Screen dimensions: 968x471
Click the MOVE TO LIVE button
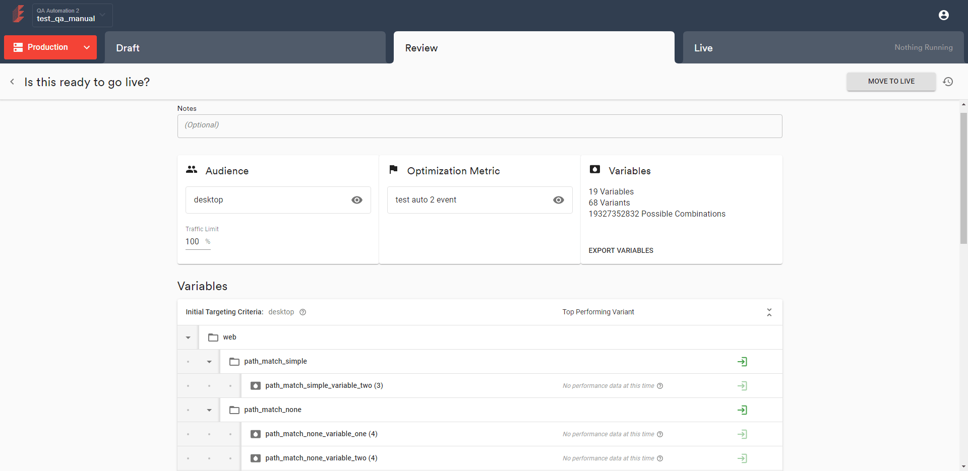[891, 81]
